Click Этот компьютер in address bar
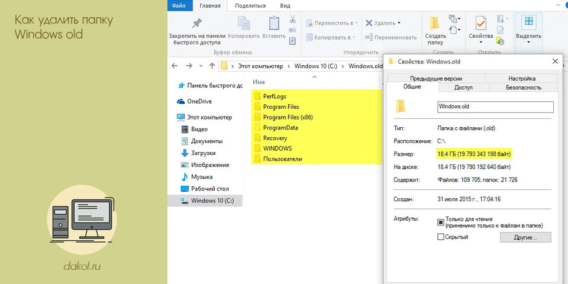This screenshot has width=568, height=284. point(260,66)
